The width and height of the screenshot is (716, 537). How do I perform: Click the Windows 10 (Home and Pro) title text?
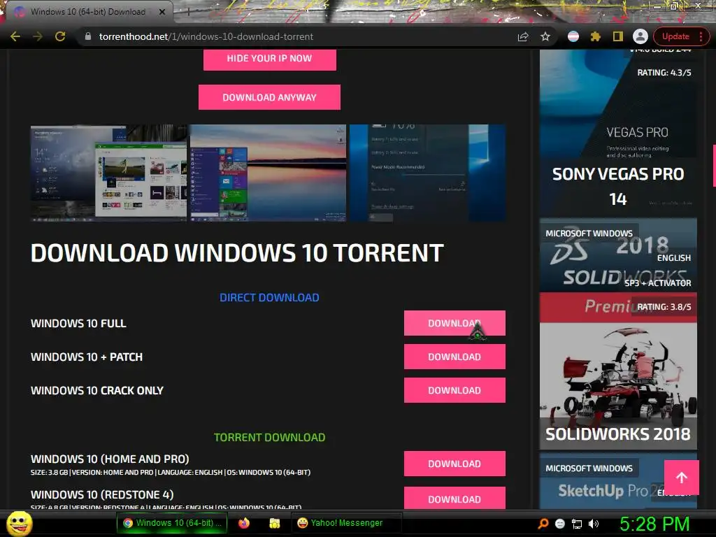point(110,459)
